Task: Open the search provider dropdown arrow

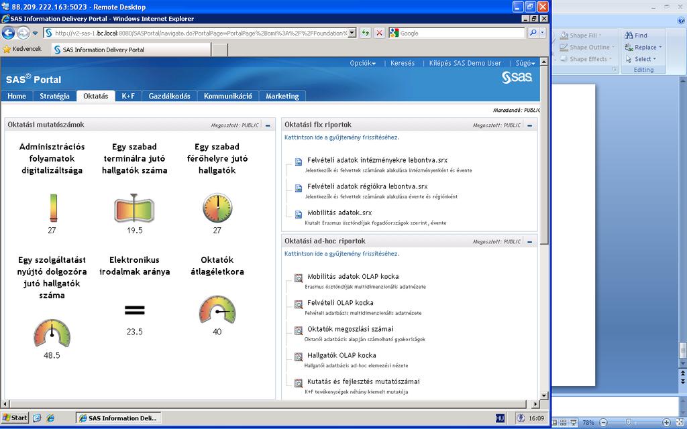Action: [542, 33]
